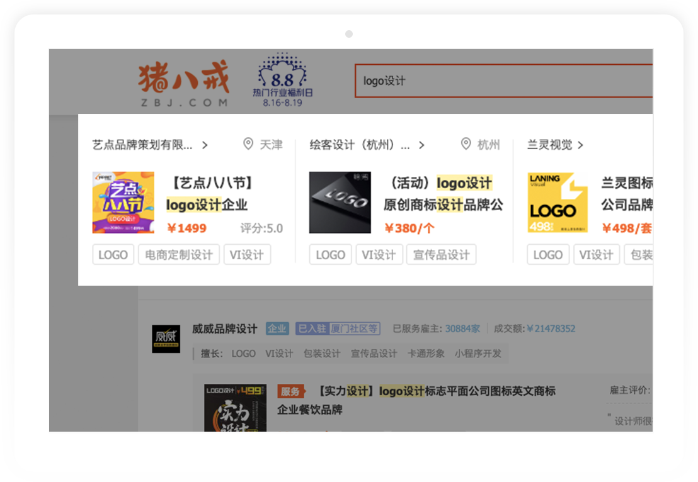Expand chevron next to 艺点品牌策划有限...
The image size is (698, 482).
[x=205, y=145]
